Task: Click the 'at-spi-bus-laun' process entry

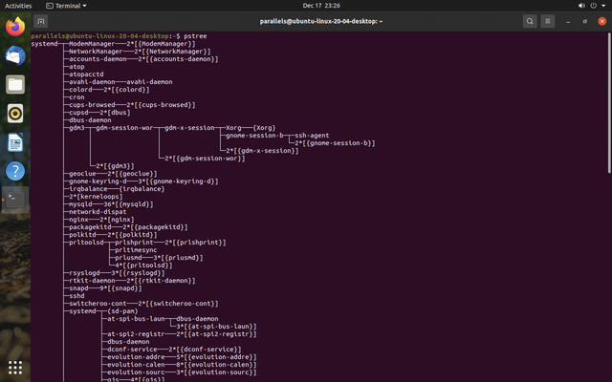Action: (136, 319)
